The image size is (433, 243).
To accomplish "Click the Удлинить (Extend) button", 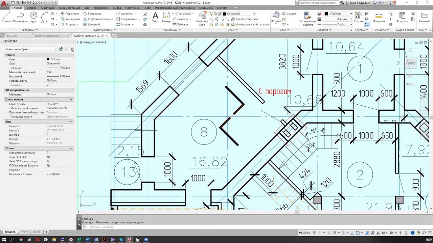I will click(x=124, y=14).
